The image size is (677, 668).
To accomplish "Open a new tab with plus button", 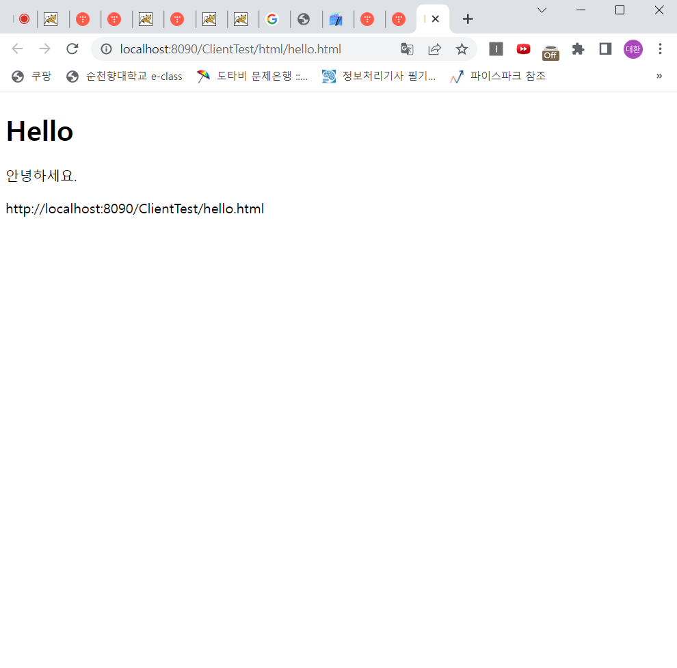I will (x=468, y=19).
